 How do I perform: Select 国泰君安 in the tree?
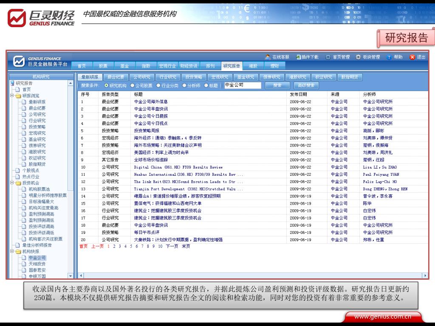coord(37,270)
